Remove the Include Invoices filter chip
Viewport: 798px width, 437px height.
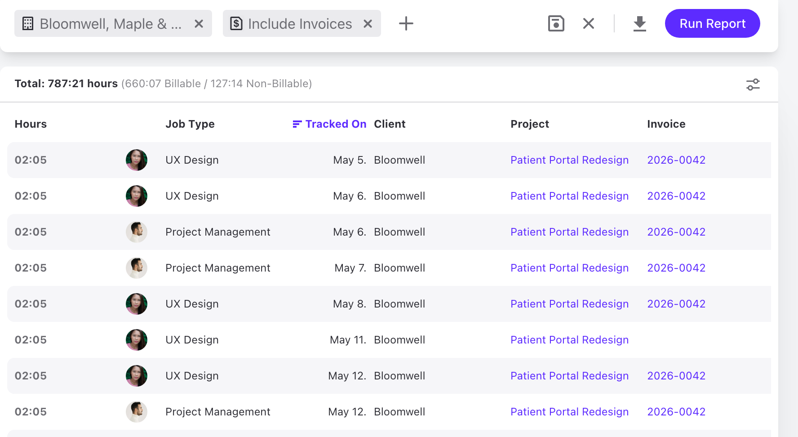click(368, 24)
